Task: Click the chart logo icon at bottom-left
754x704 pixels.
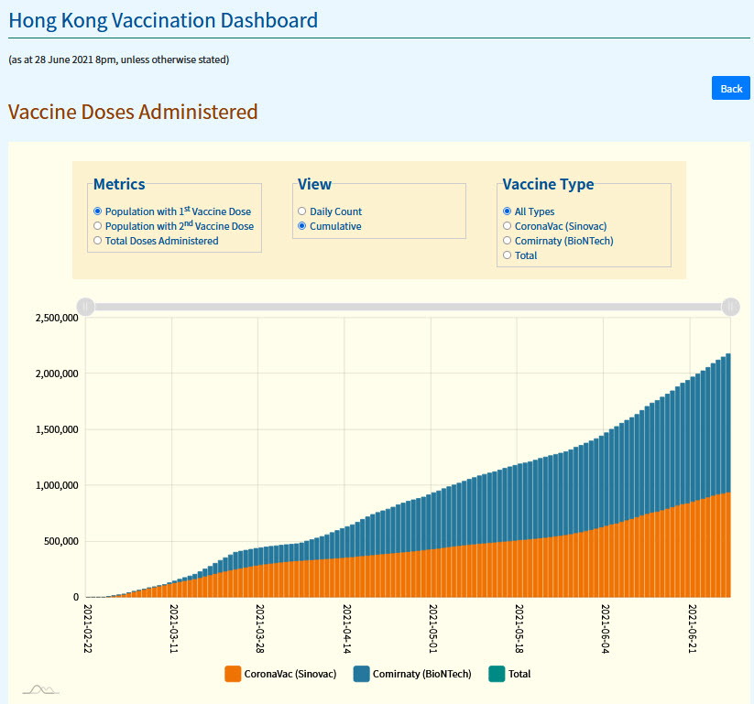Action: click(39, 688)
